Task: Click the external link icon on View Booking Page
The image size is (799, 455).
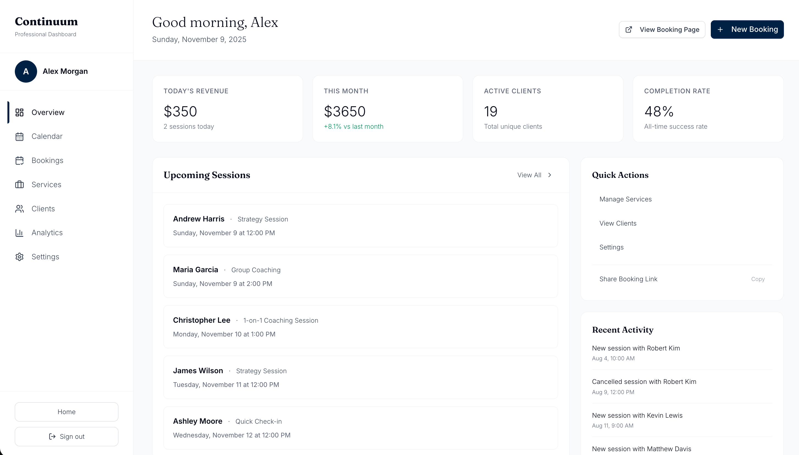Action: tap(628, 30)
